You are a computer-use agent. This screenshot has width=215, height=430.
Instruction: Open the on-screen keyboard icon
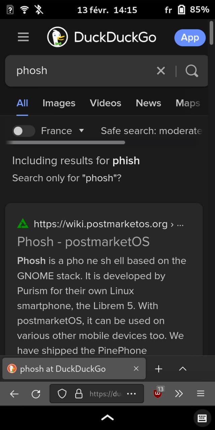(x=202, y=418)
